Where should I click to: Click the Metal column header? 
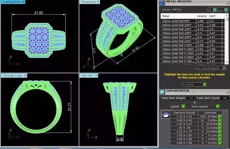(178, 16)
